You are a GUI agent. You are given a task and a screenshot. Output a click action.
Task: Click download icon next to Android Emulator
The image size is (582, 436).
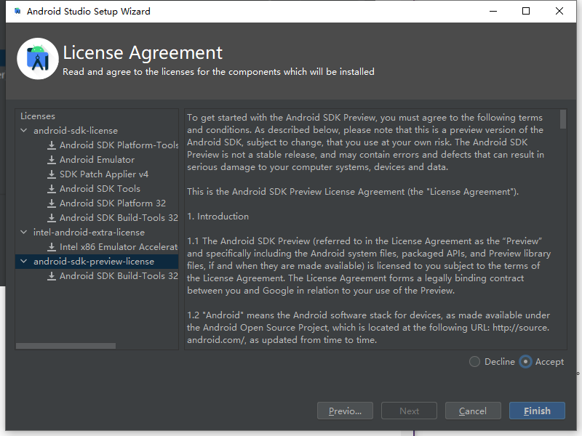(x=52, y=160)
